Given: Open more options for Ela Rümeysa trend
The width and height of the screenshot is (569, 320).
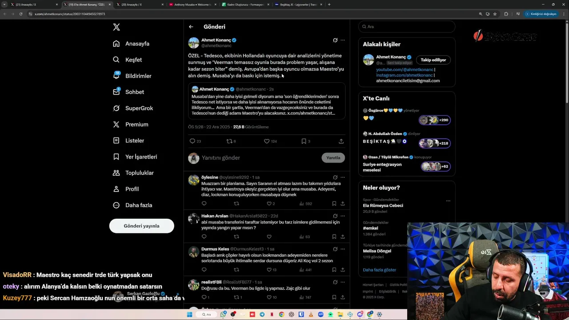Looking at the screenshot, I should 448,201.
